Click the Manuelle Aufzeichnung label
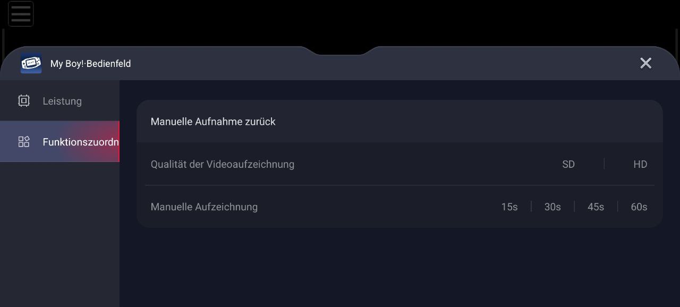Viewport: 680px width, 307px height. coord(204,207)
